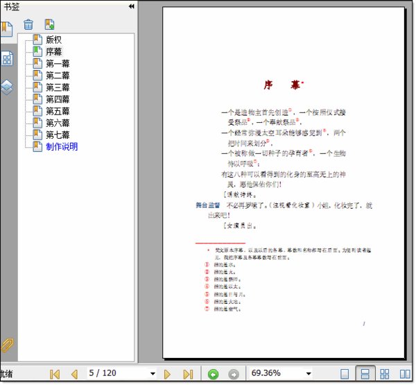Open the 版权 bookmark
This screenshot has height=385, width=416.
click(53, 40)
